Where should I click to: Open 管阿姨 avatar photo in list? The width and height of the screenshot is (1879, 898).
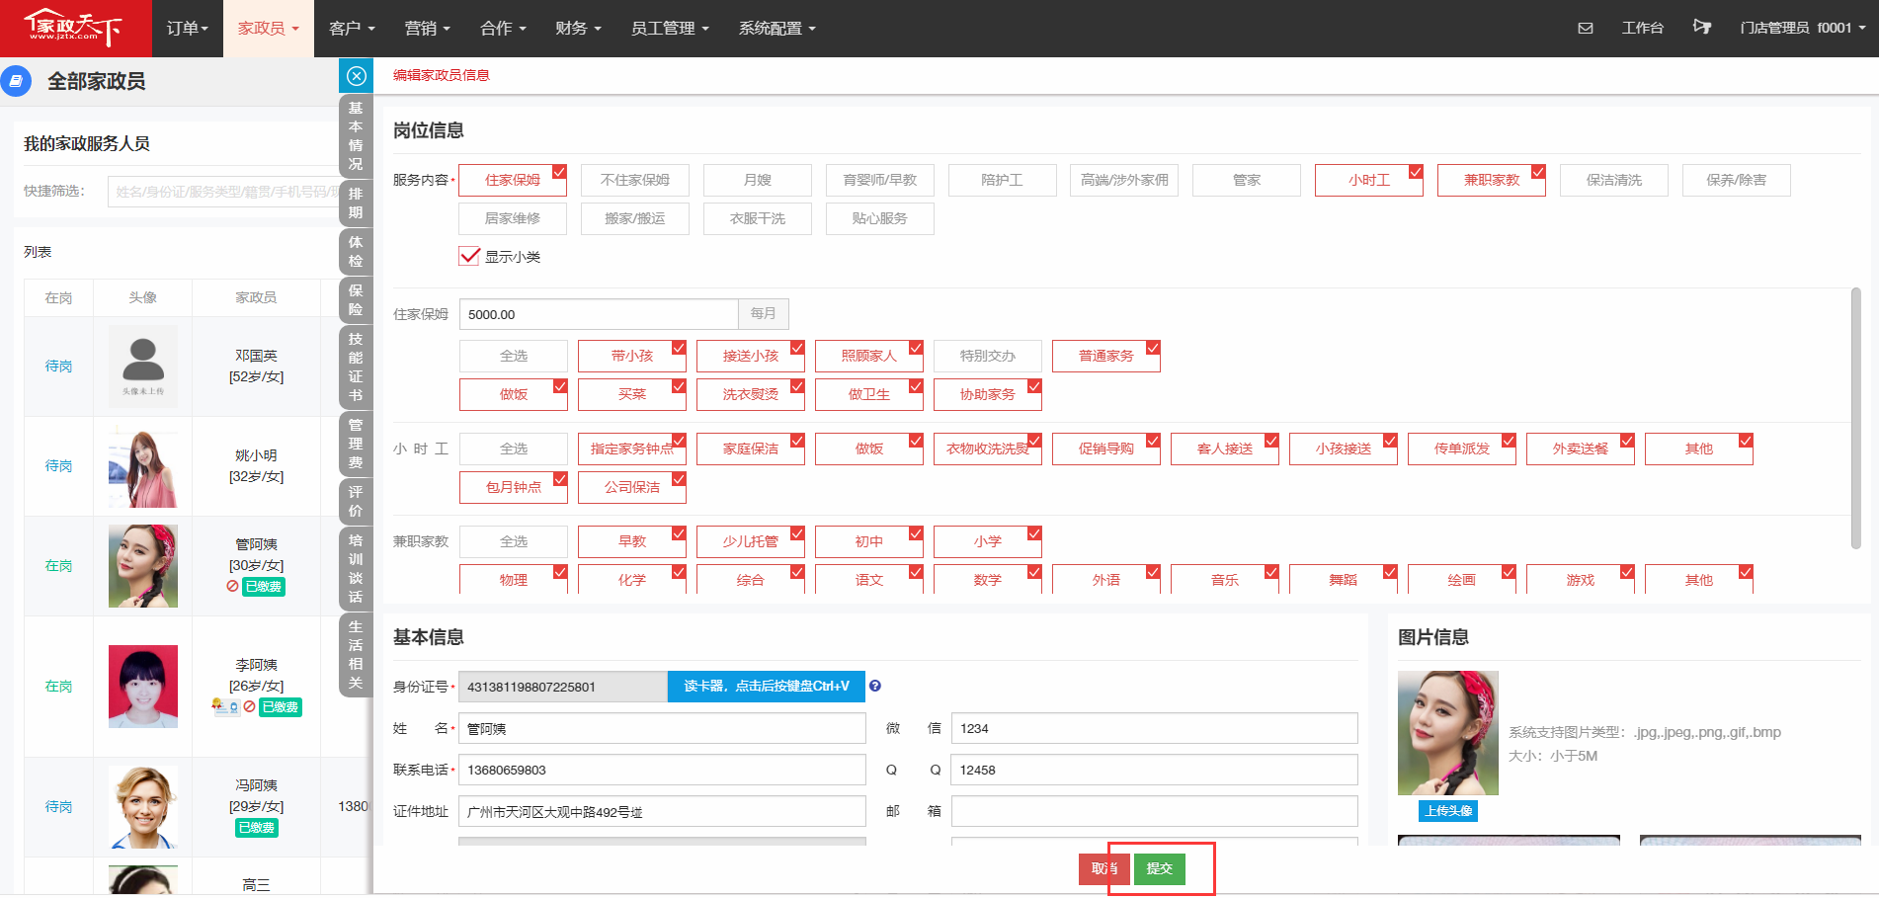pyautogui.click(x=143, y=566)
